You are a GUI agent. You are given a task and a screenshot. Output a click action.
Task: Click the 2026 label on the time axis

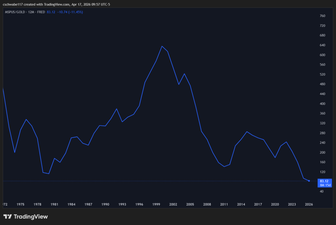pos(309,204)
